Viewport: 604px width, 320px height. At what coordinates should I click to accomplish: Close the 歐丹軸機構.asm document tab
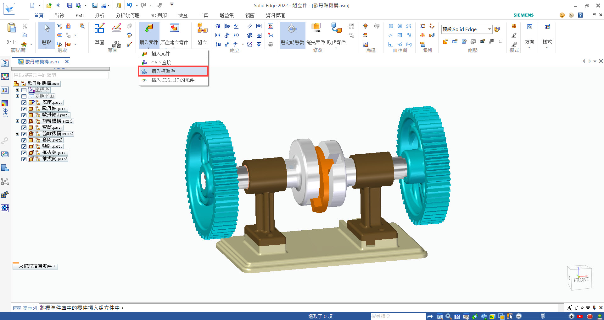(x=67, y=61)
